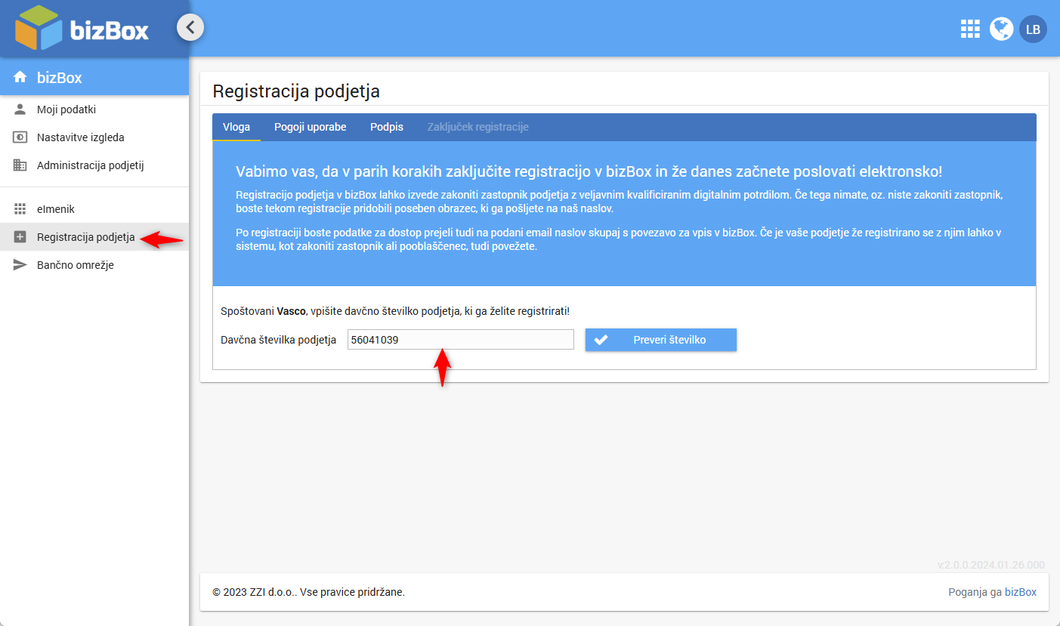The height and width of the screenshot is (626, 1060).
Task: Follow the bizBox link in footer
Action: click(x=1021, y=592)
